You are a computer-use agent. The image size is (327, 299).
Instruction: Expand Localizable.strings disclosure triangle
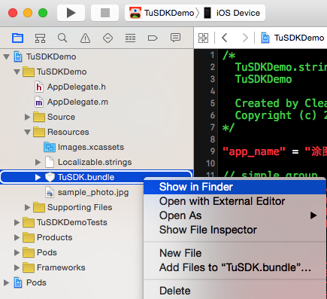pos(38,162)
